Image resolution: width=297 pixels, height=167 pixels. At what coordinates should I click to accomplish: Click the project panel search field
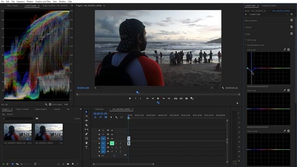[x=18, y=118]
